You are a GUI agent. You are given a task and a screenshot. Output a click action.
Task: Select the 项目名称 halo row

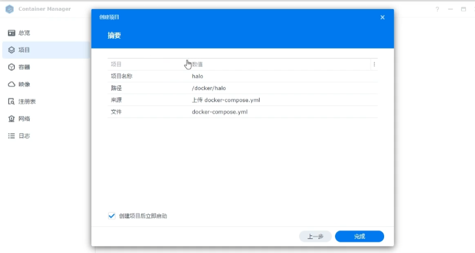coord(242,77)
